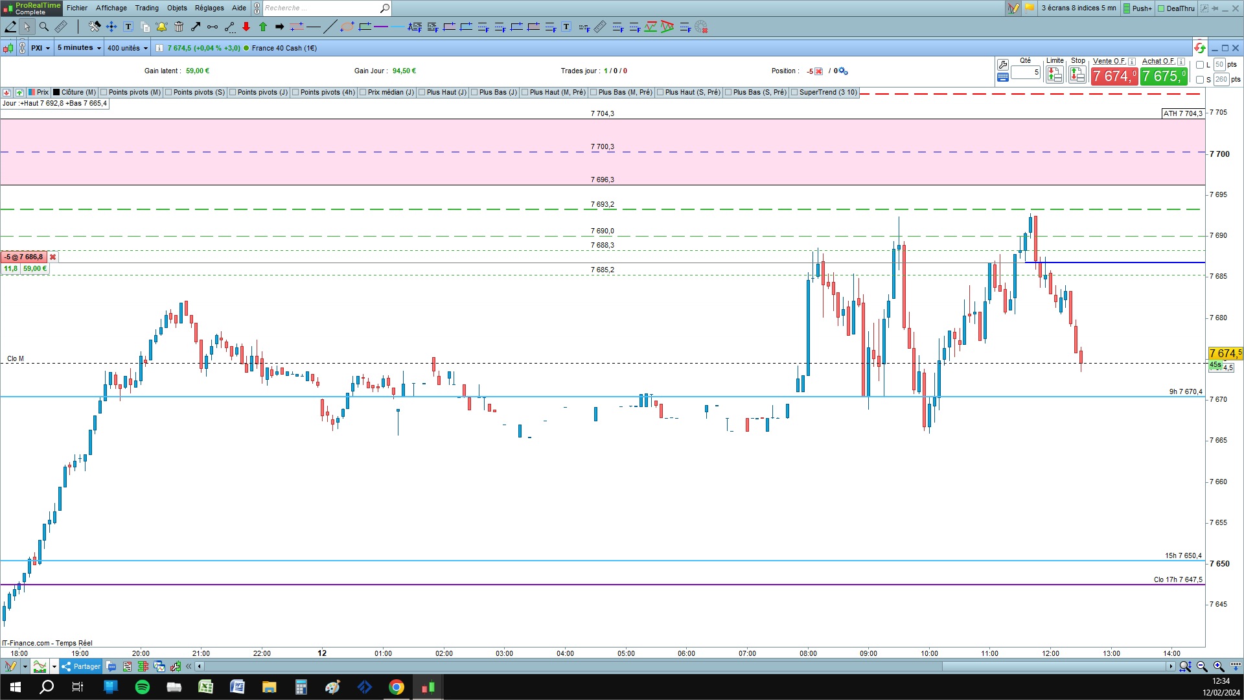Viewport: 1244px width, 700px height.
Task: Click the alert bell icon
Action: pyautogui.click(x=161, y=27)
